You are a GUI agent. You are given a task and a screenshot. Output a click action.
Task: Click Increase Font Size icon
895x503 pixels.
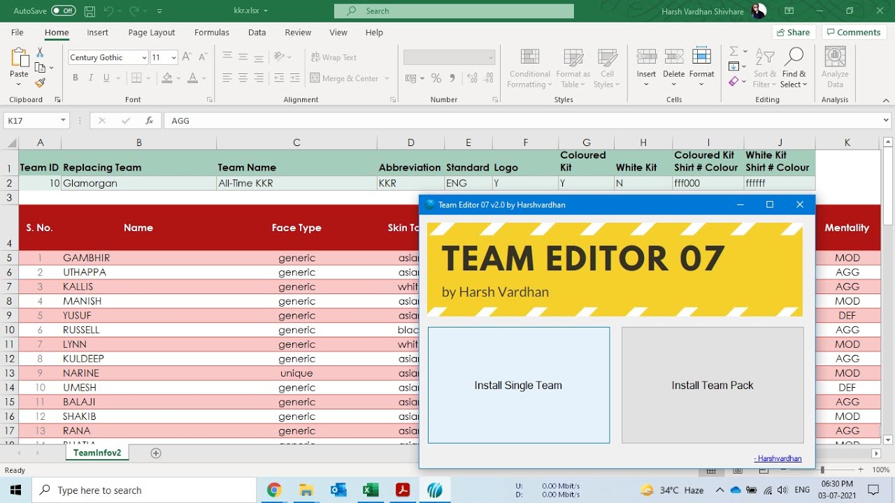[186, 57]
